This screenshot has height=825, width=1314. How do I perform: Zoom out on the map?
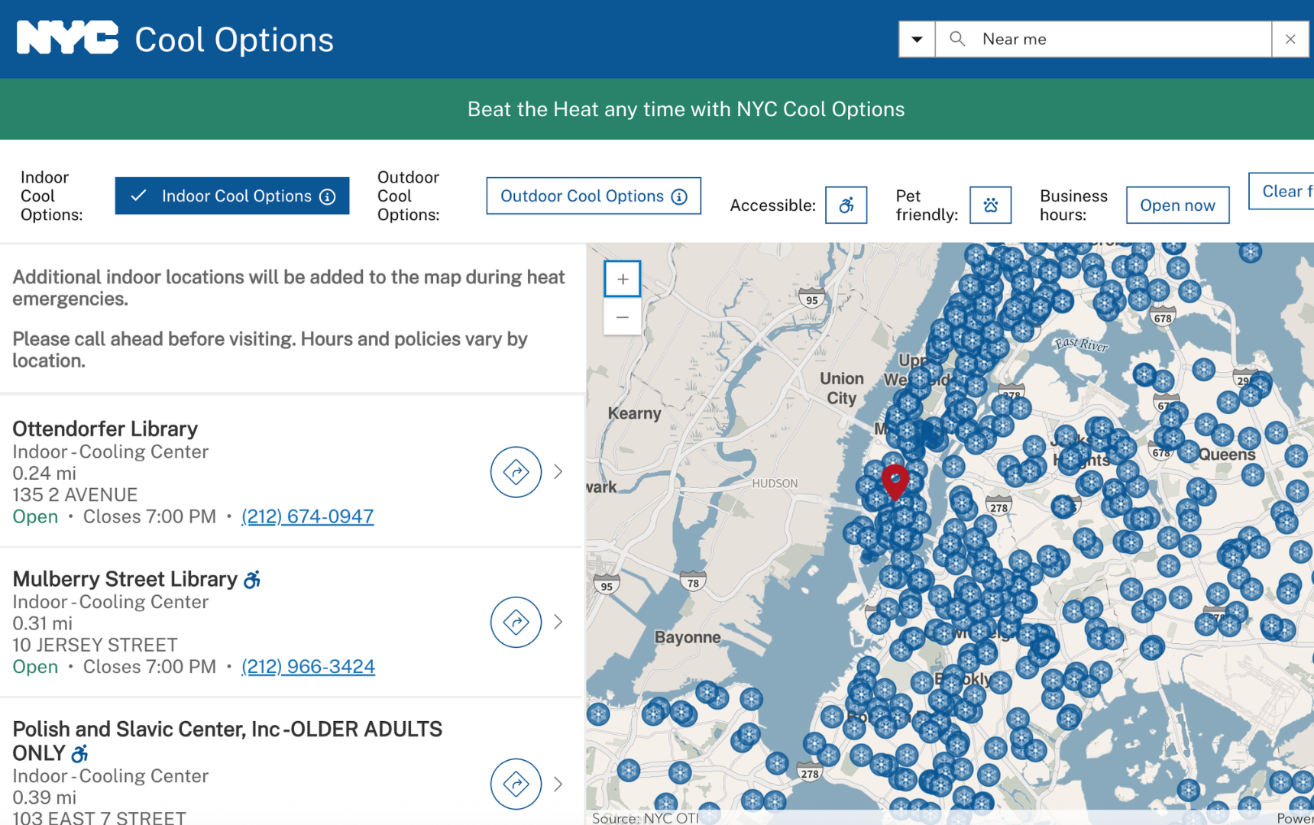coord(623,317)
